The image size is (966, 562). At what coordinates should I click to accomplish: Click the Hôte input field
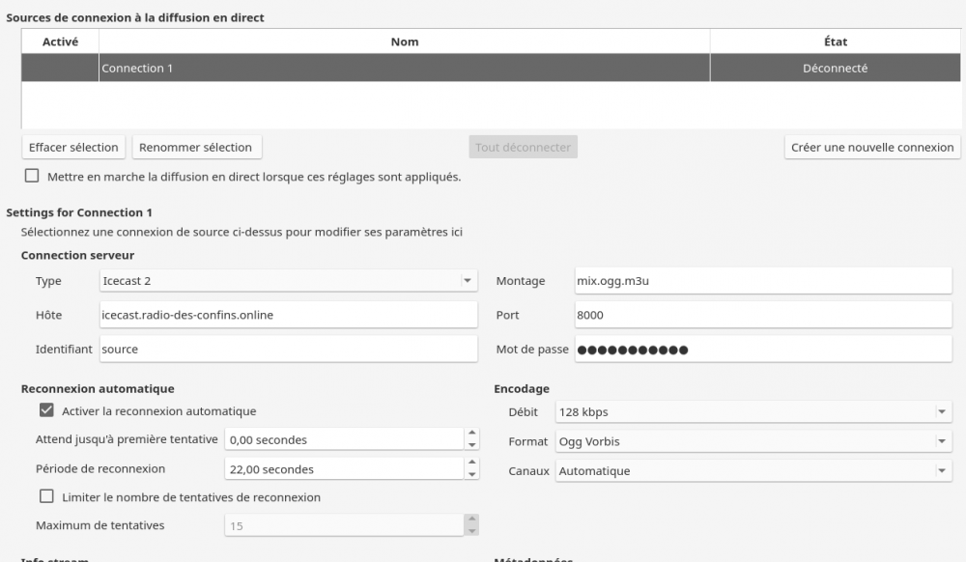(x=288, y=315)
